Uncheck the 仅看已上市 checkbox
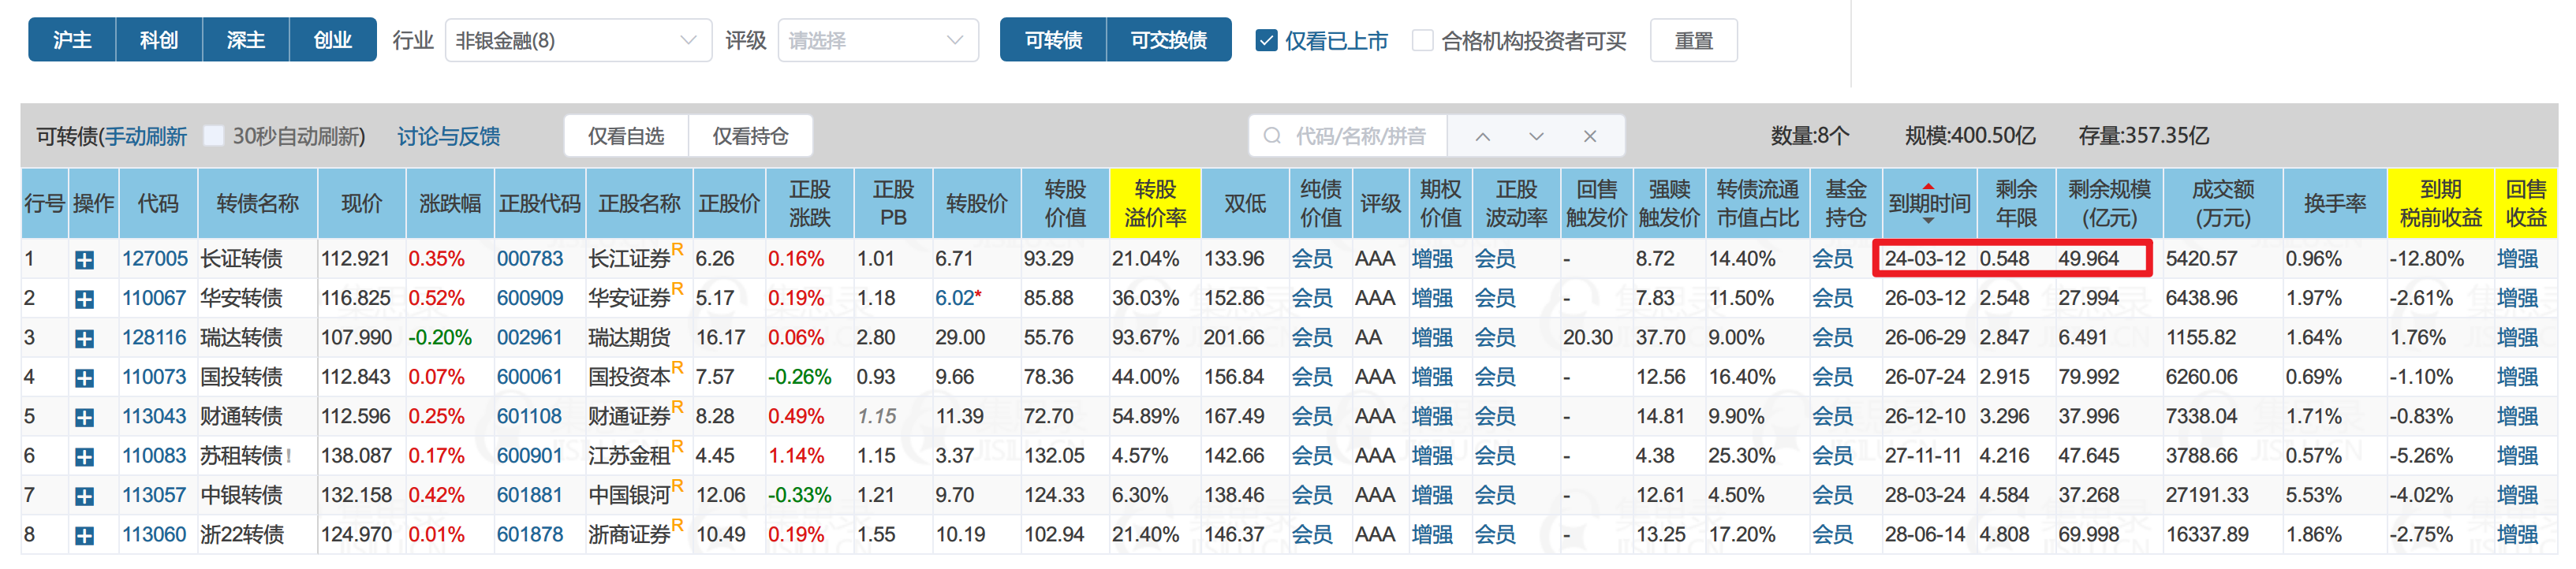 (x=1266, y=41)
